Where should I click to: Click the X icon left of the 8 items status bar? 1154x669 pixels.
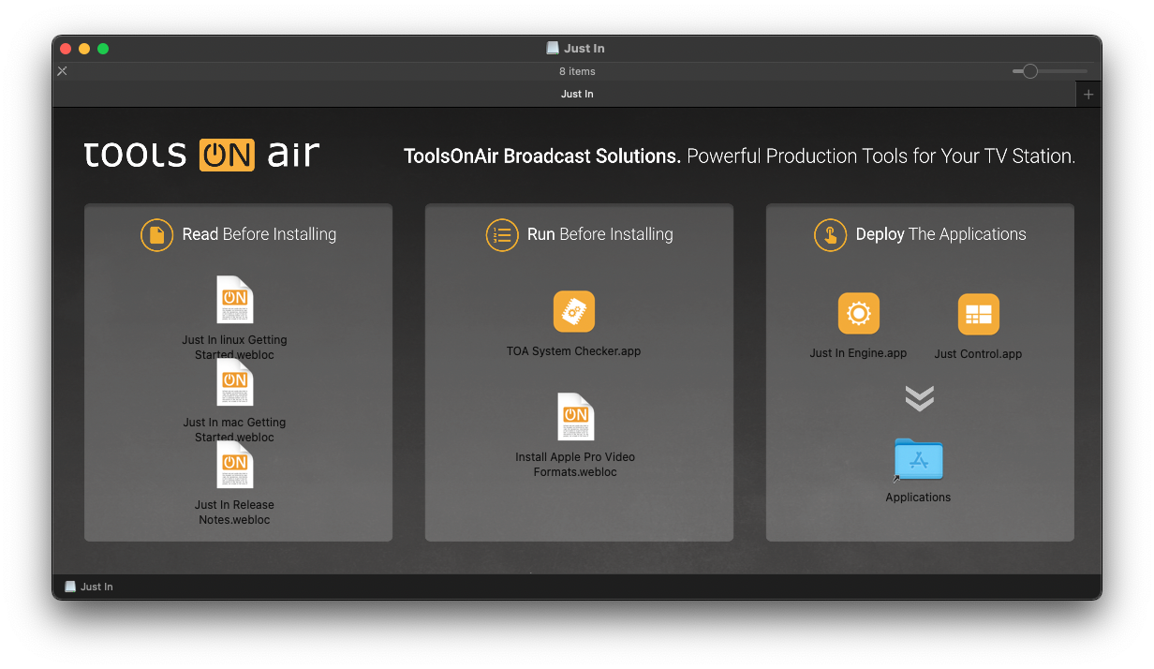click(62, 71)
